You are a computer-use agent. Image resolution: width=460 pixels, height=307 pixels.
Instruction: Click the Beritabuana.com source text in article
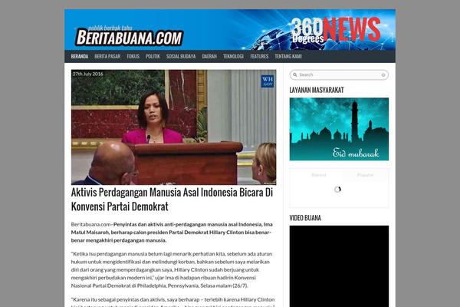(x=91, y=224)
